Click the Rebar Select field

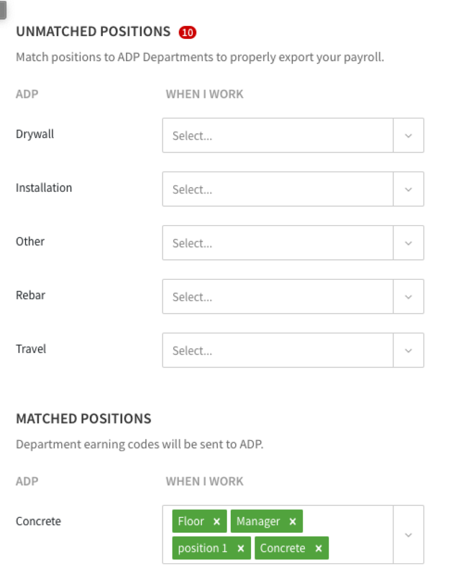[x=277, y=297]
